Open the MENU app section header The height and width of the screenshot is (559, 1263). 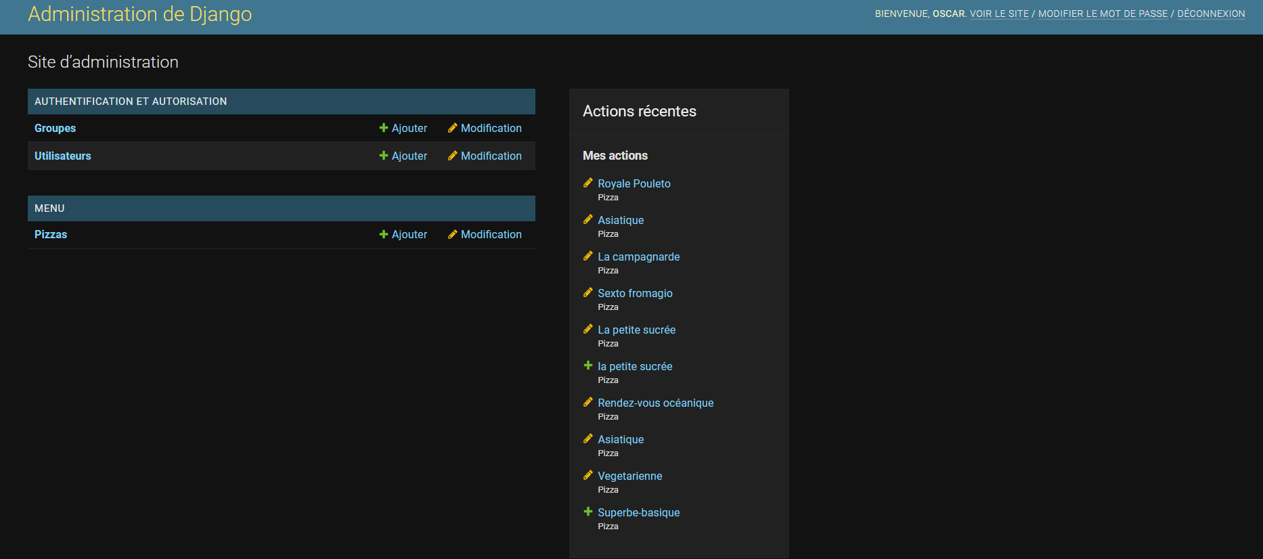49,208
